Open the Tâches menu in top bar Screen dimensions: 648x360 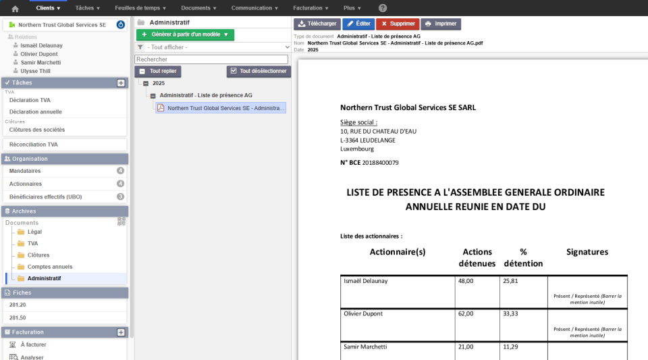[x=87, y=8]
